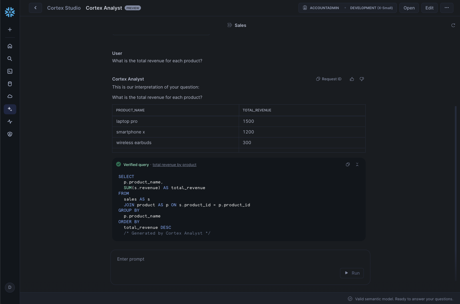Open Projects worksheets terminal icon

pyautogui.click(x=10, y=71)
